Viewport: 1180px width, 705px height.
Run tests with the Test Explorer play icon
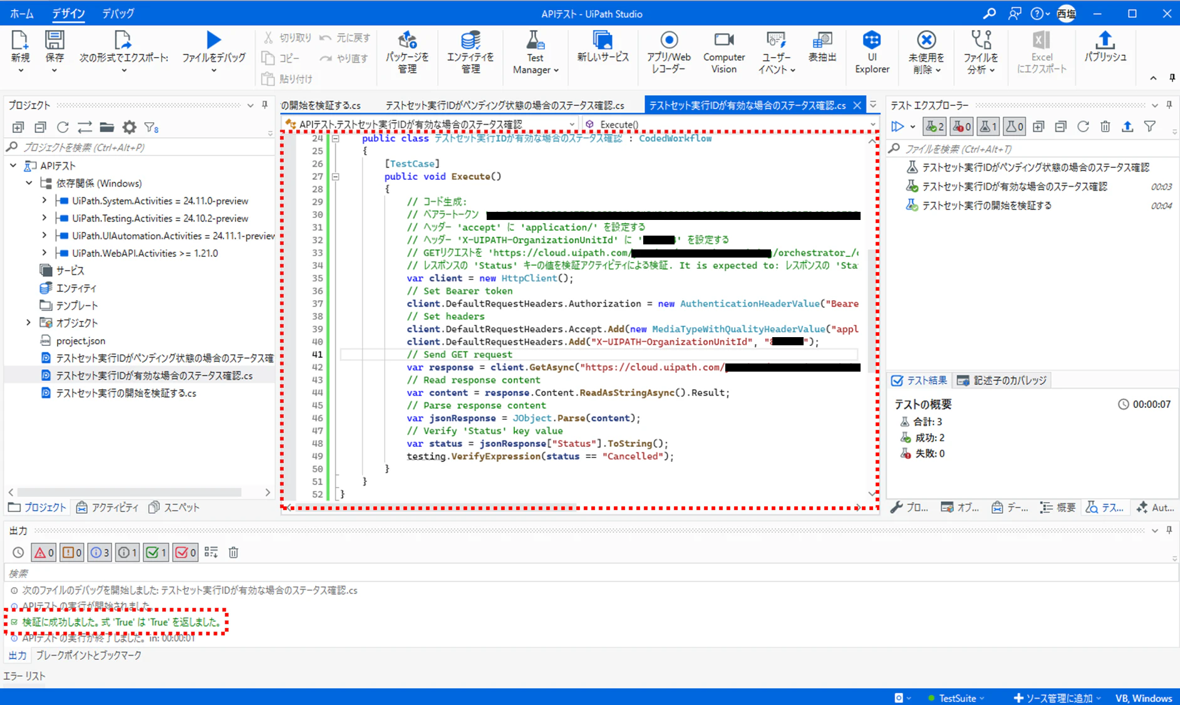coord(898,127)
